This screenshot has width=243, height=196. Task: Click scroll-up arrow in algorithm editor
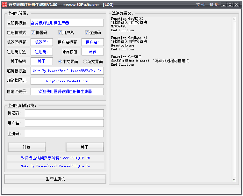[234, 19]
